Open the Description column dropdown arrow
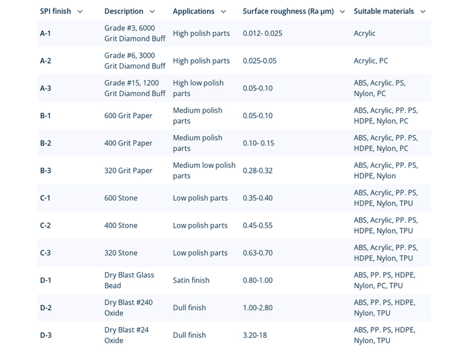Viewport: 469px width, 352px height. pos(152,12)
